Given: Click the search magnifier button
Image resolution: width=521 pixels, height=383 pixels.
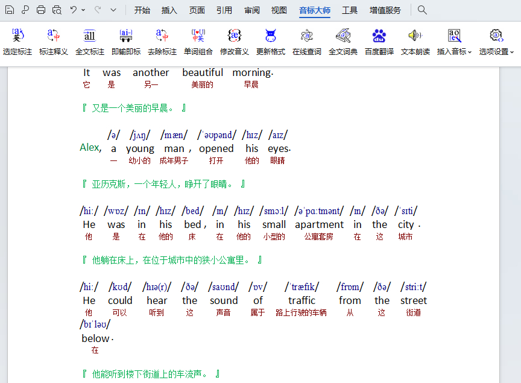Looking at the screenshot, I should 422,10.
